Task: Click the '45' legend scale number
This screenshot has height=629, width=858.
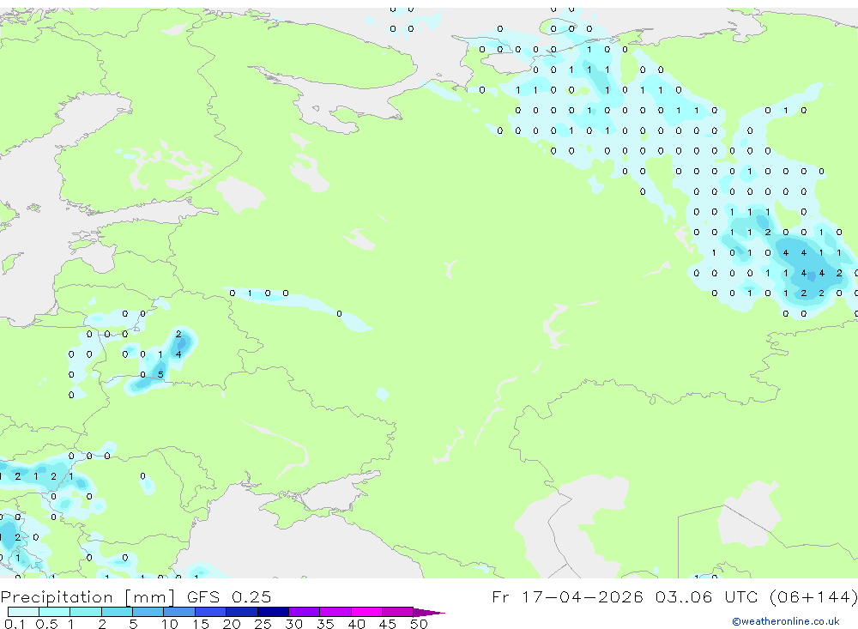Action: click(x=388, y=624)
